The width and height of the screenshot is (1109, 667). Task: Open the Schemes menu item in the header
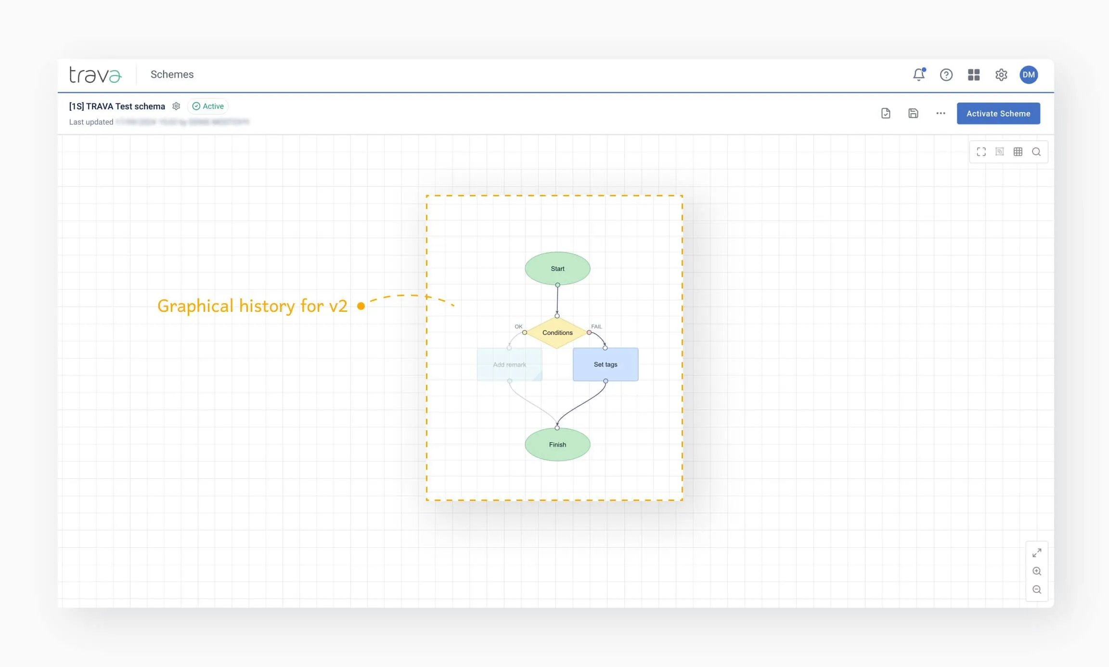tap(172, 75)
